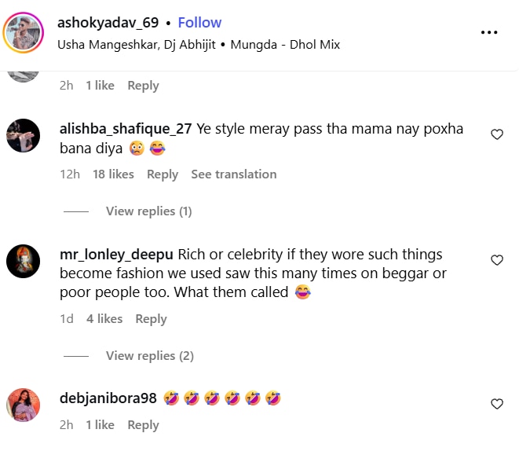Open the three-dot more options menu
The width and height of the screenshot is (519, 455).
(x=489, y=32)
